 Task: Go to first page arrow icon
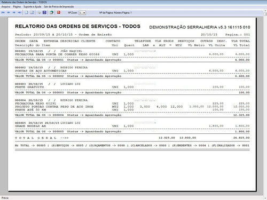click(3, 13)
